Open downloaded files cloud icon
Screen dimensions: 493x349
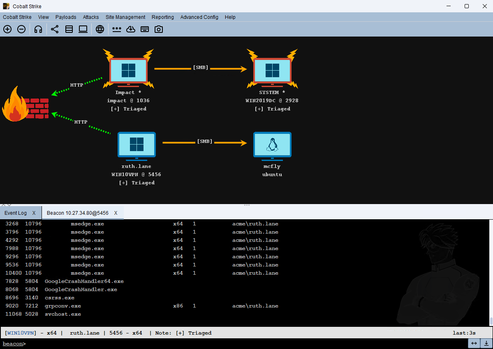coord(131,29)
